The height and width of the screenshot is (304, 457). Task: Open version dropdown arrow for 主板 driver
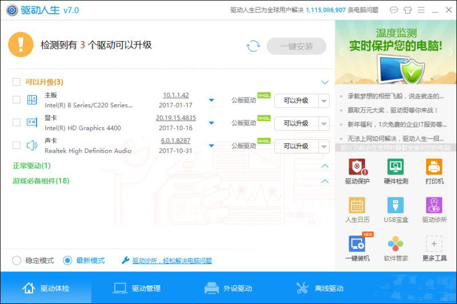click(x=211, y=100)
